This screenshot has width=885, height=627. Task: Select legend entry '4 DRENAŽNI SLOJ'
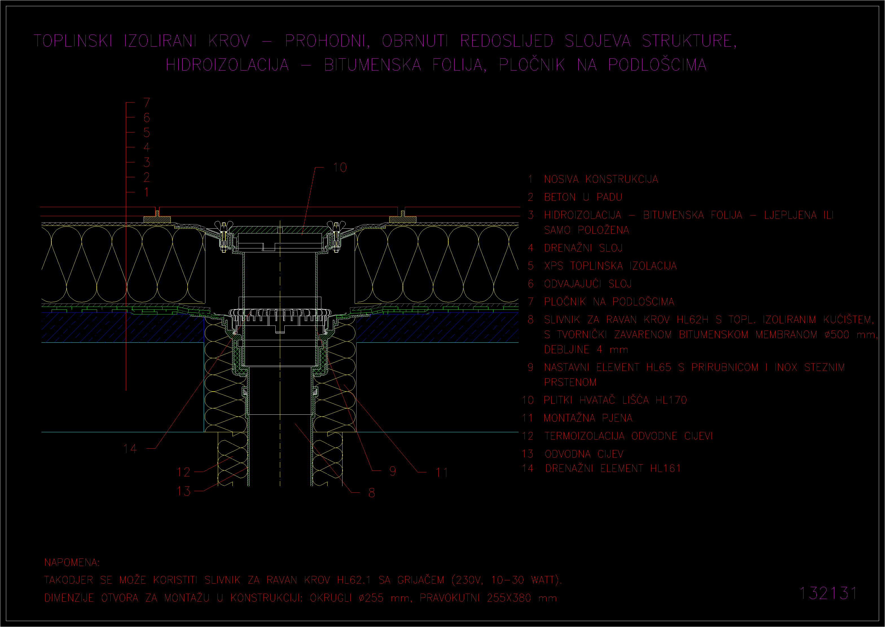[x=575, y=248]
